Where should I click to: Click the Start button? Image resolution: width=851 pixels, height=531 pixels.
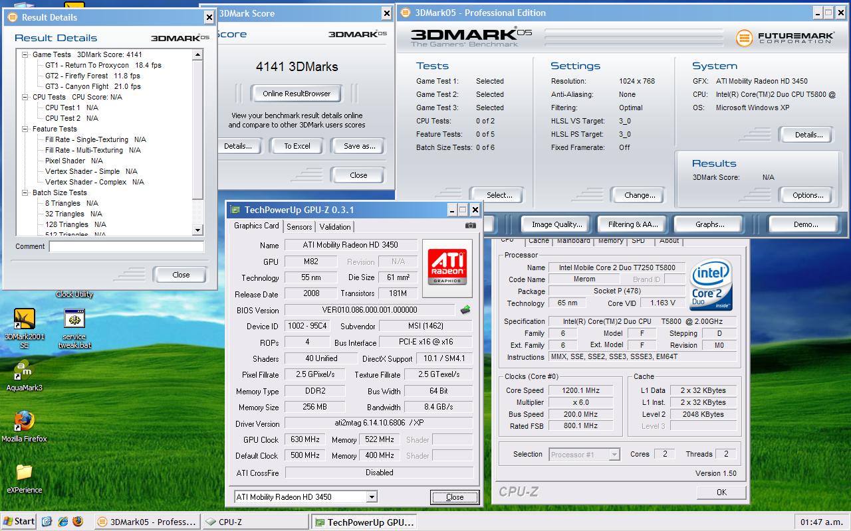tap(19, 522)
